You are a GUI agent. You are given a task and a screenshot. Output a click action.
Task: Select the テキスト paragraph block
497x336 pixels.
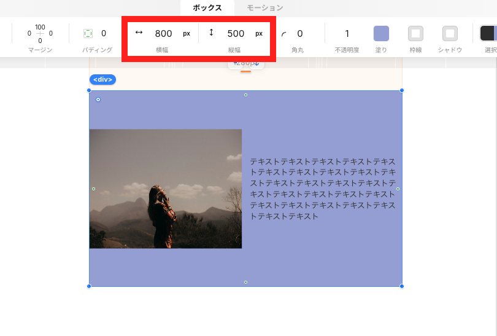(x=323, y=189)
